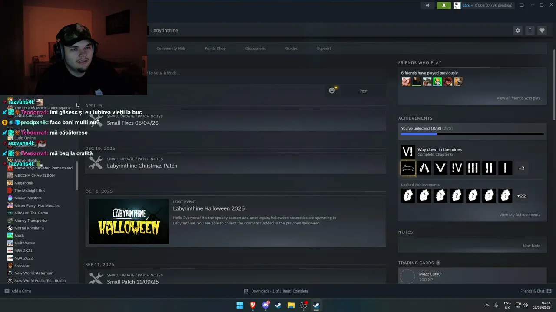Select MultiVersus in the game list
Image resolution: width=556 pixels, height=312 pixels.
tap(24, 243)
